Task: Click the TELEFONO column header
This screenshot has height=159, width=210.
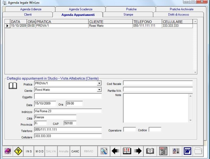Action: pos(147,22)
